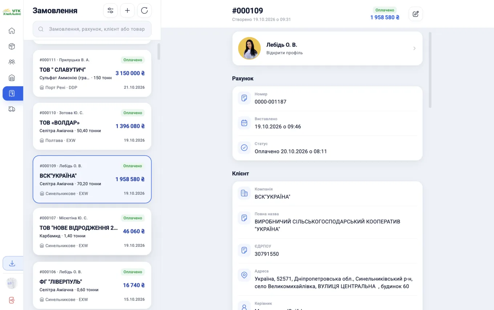494x310 pixels.
Task: Click the full company name text
Action: pyautogui.click(x=327, y=225)
